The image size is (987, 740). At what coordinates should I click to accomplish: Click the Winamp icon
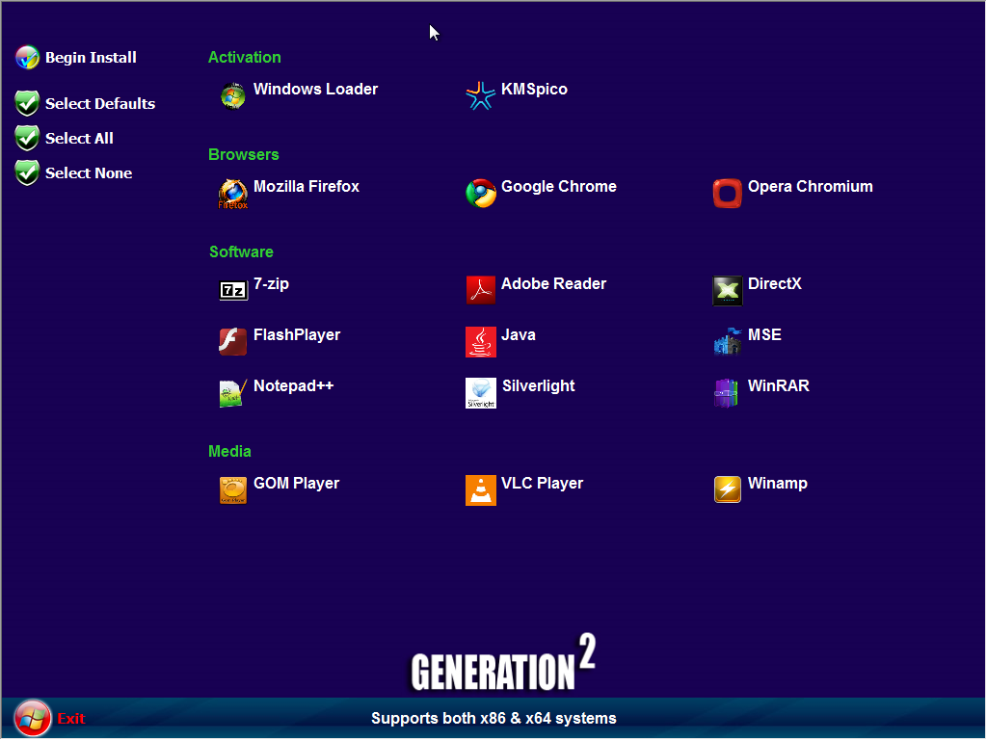point(727,489)
